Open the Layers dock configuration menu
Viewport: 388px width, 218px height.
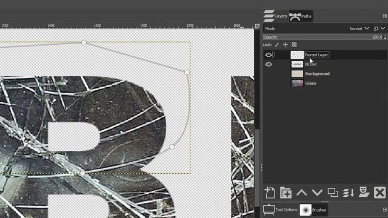tap(385, 16)
